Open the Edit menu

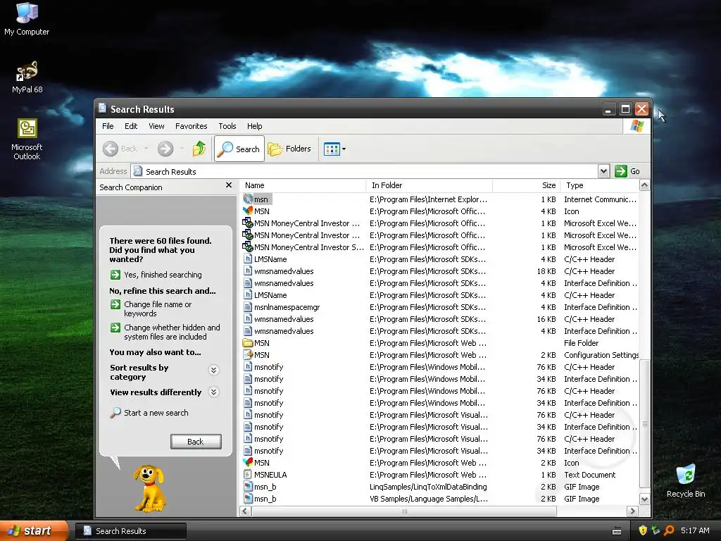[x=130, y=126]
